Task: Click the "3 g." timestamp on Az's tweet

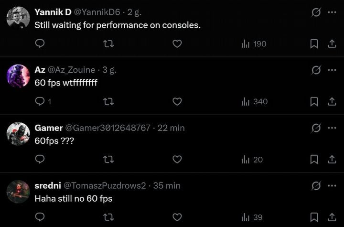Action: (x=109, y=70)
